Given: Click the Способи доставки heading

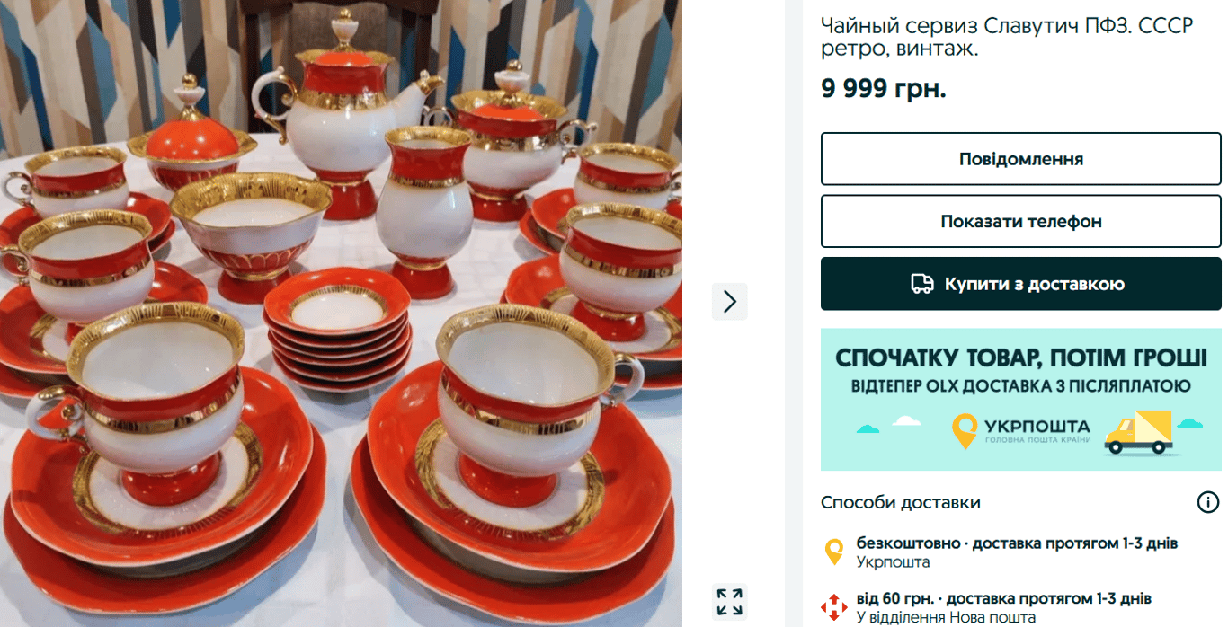Looking at the screenshot, I should 900,502.
